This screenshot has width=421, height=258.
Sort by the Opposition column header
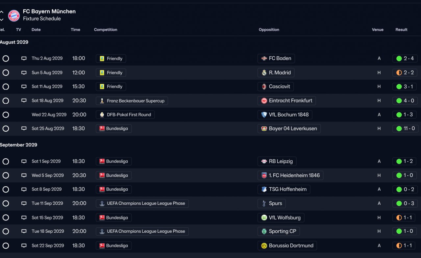click(269, 30)
